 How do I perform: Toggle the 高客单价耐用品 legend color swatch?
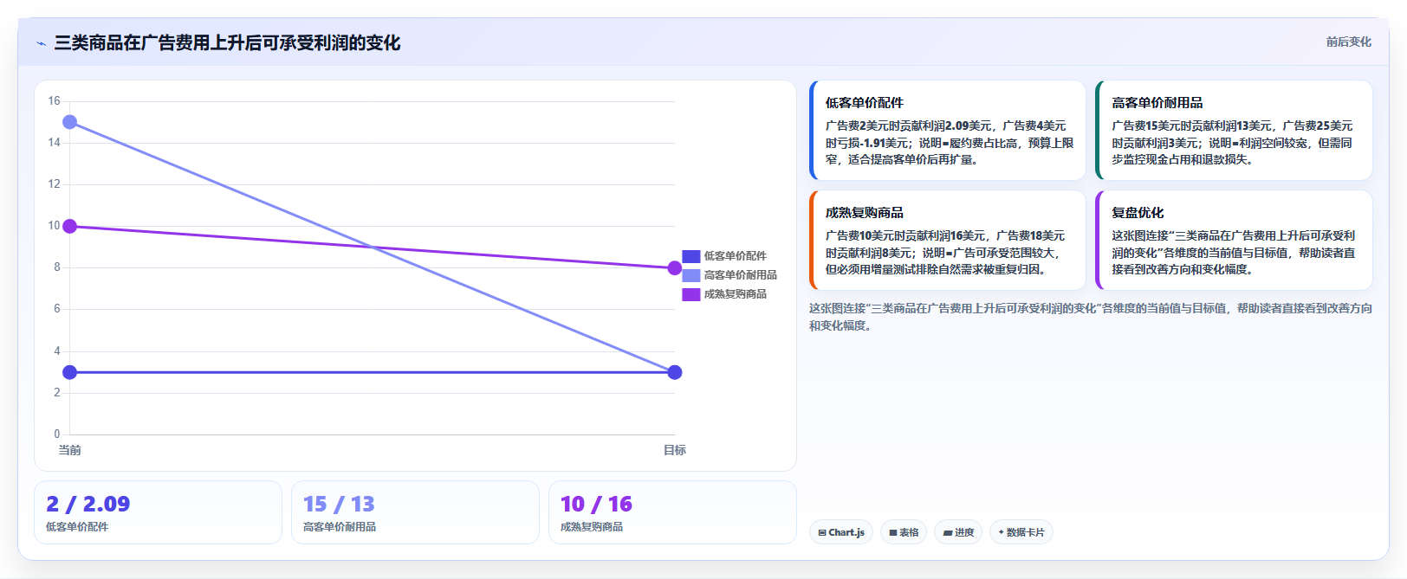691,275
